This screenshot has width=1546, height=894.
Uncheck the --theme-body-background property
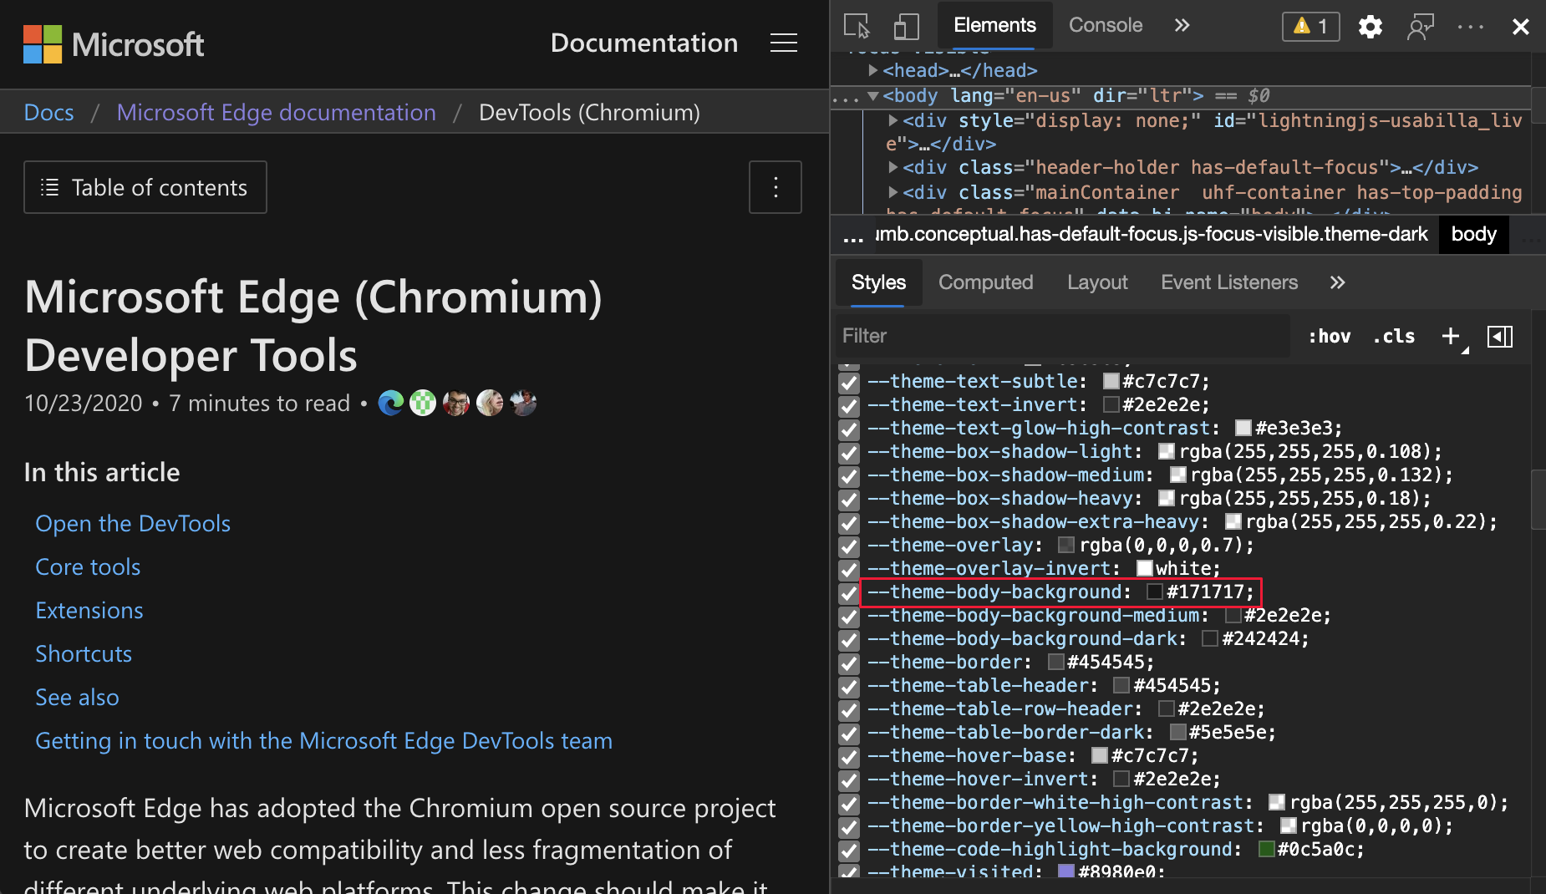849,593
